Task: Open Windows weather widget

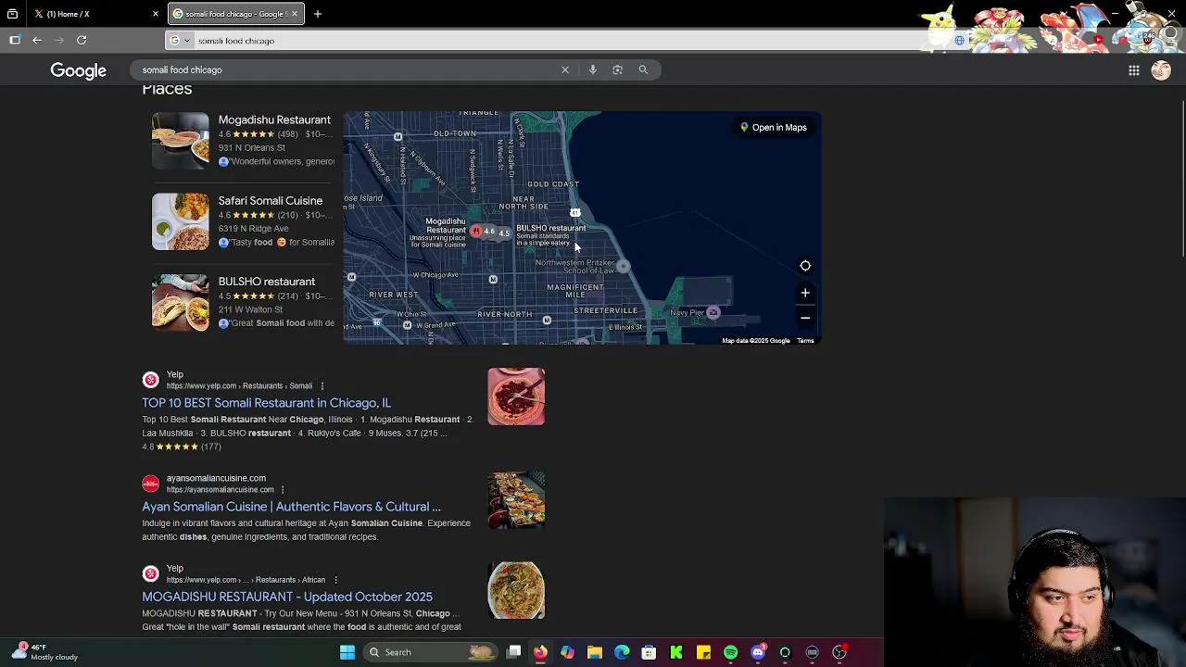Action: [x=46, y=652]
